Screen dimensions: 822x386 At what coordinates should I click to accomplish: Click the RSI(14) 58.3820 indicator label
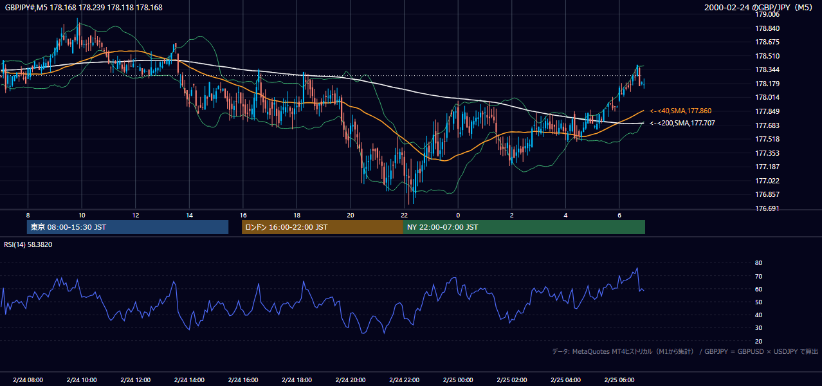(28, 244)
